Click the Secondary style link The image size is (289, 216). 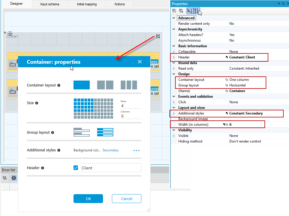point(111,150)
